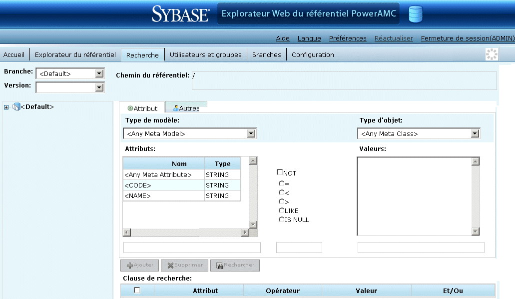
Task: Open the Configuration tab
Action: (313, 54)
